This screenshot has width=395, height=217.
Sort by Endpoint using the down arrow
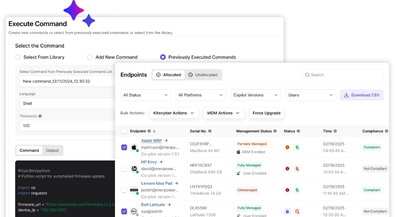coord(154,131)
